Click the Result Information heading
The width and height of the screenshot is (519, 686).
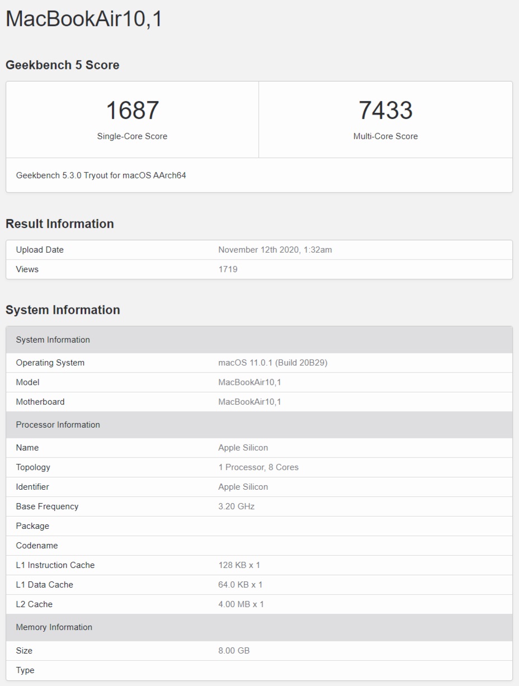pos(60,224)
